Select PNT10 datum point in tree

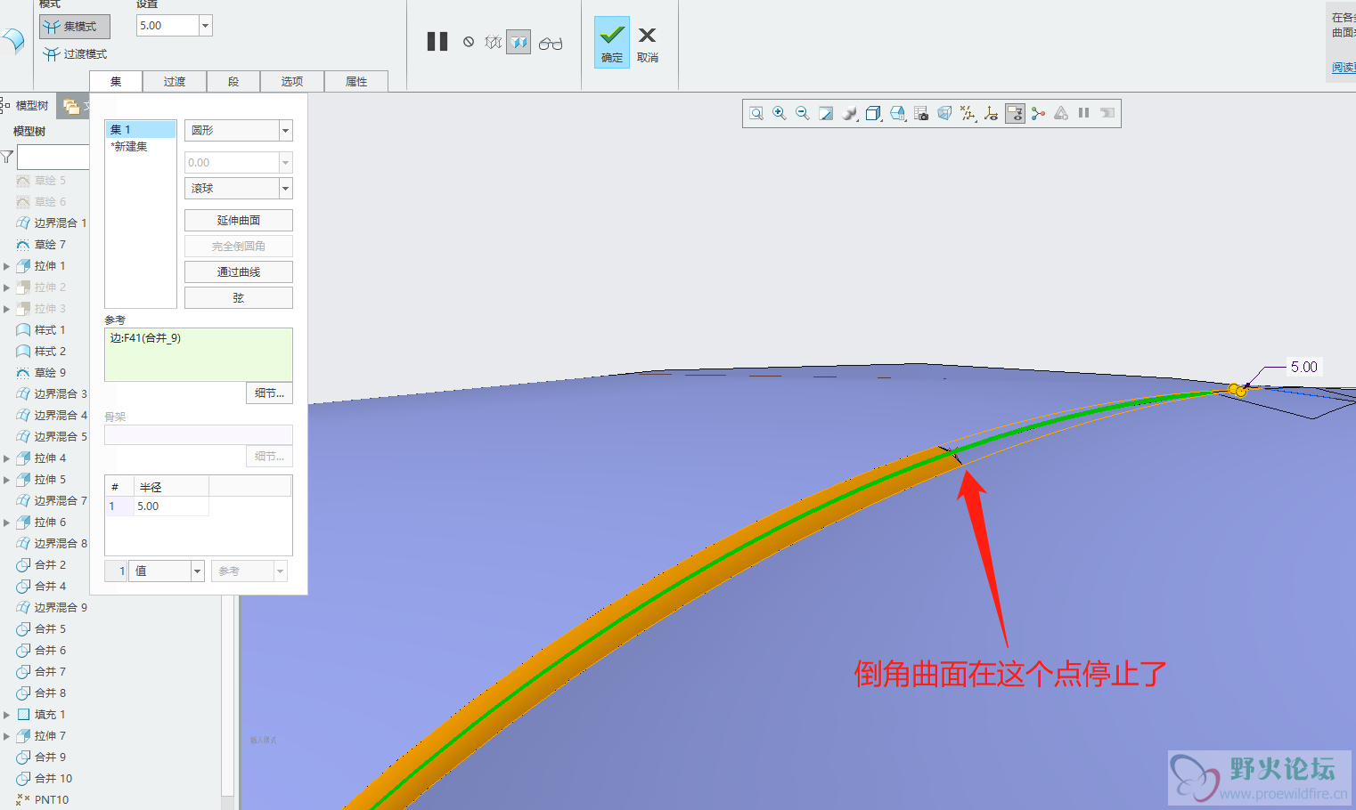click(x=43, y=800)
